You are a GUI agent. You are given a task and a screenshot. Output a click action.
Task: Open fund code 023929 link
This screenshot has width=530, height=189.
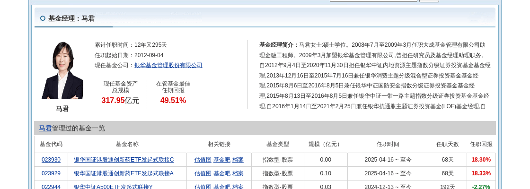click(x=51, y=173)
